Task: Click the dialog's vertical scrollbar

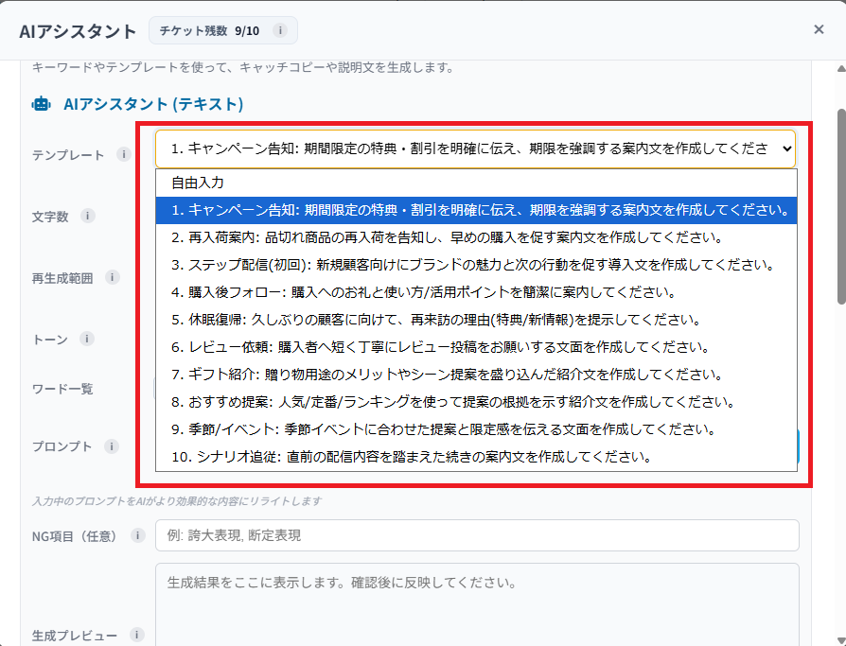Action: [840, 208]
